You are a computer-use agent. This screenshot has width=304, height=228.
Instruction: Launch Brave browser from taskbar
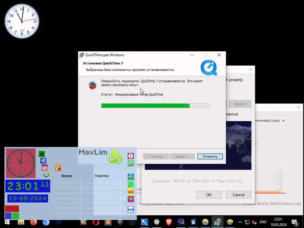[x=169, y=222]
